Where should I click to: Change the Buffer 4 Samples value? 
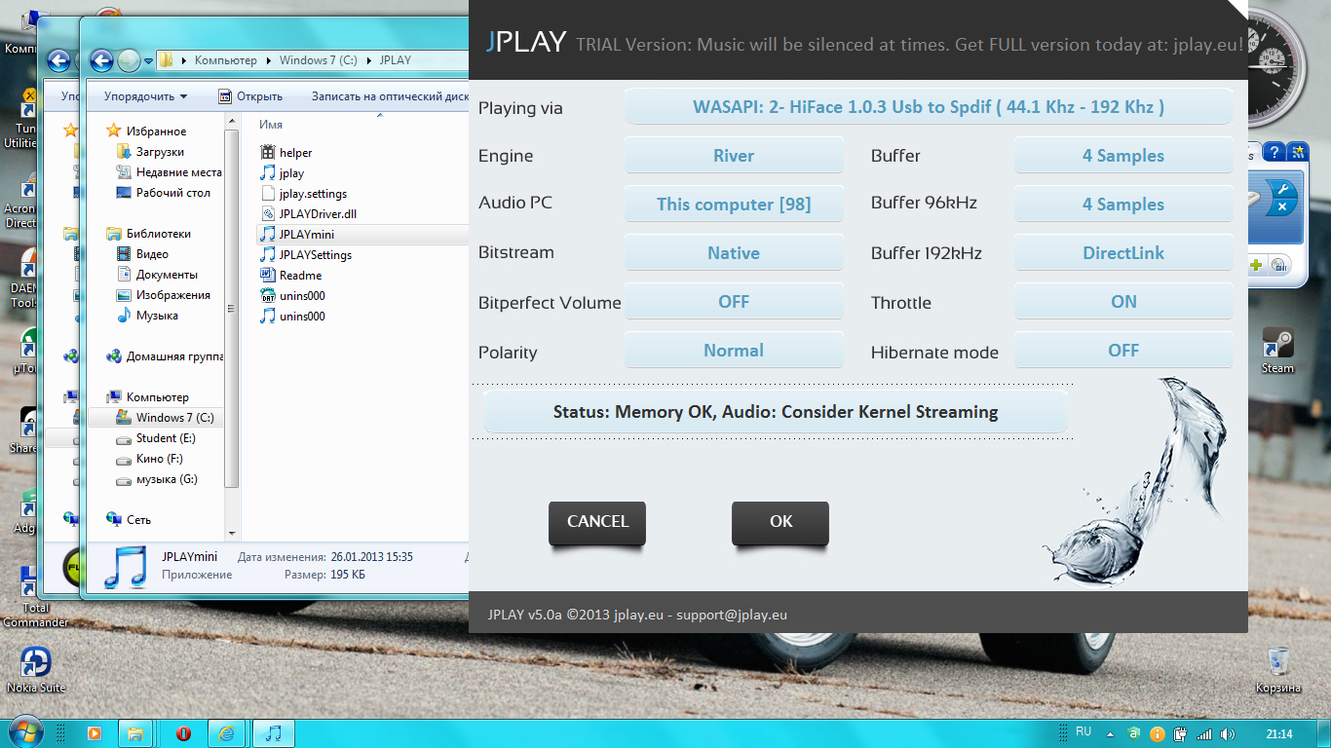[x=1123, y=156]
